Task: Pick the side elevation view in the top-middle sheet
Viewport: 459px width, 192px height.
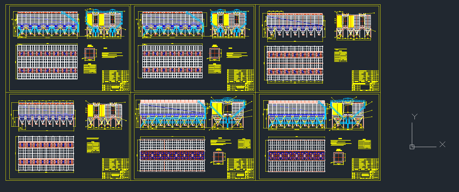Action: pos(229,24)
